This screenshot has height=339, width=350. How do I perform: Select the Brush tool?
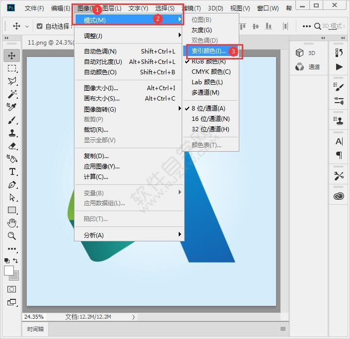pos(12,120)
